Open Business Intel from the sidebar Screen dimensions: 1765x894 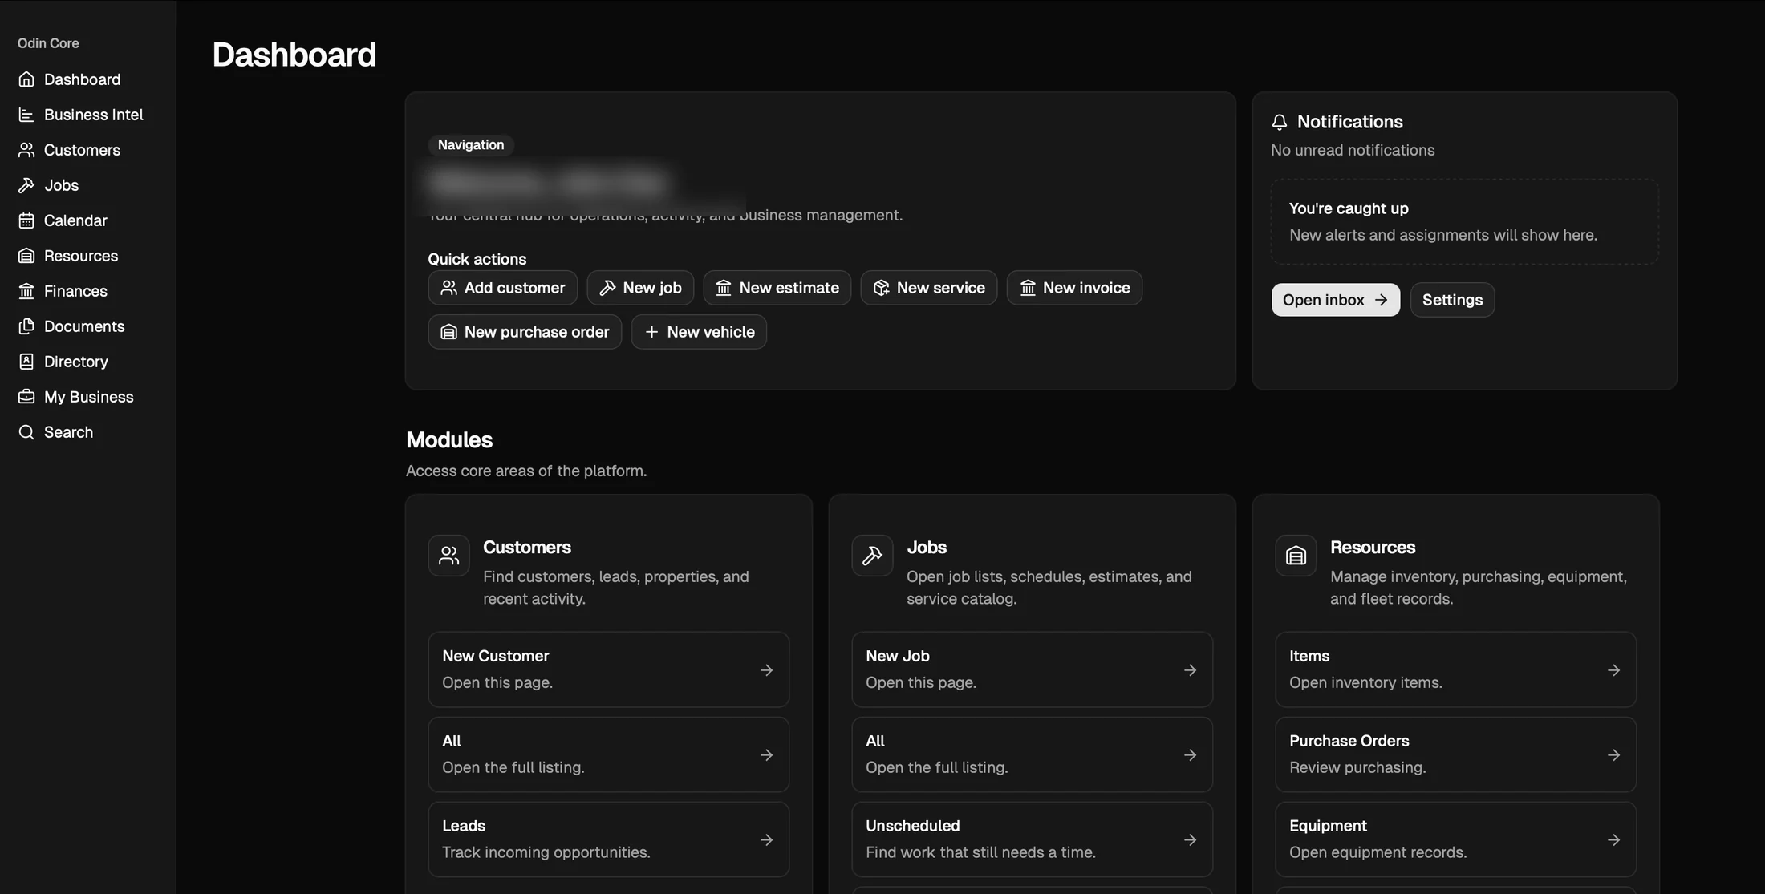(x=88, y=115)
